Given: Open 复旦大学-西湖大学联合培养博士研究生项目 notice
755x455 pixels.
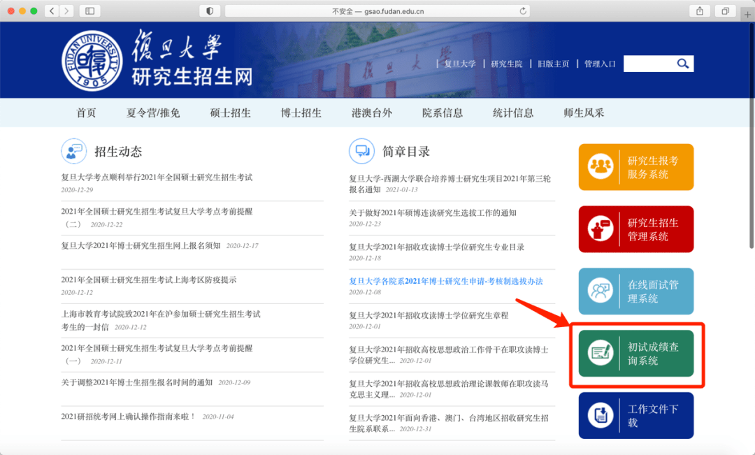Looking at the screenshot, I should coord(450,184).
